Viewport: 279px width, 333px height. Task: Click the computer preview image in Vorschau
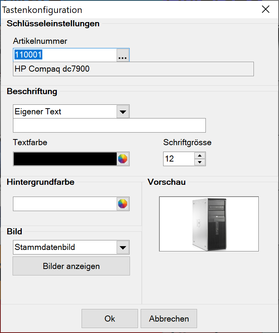click(x=208, y=224)
